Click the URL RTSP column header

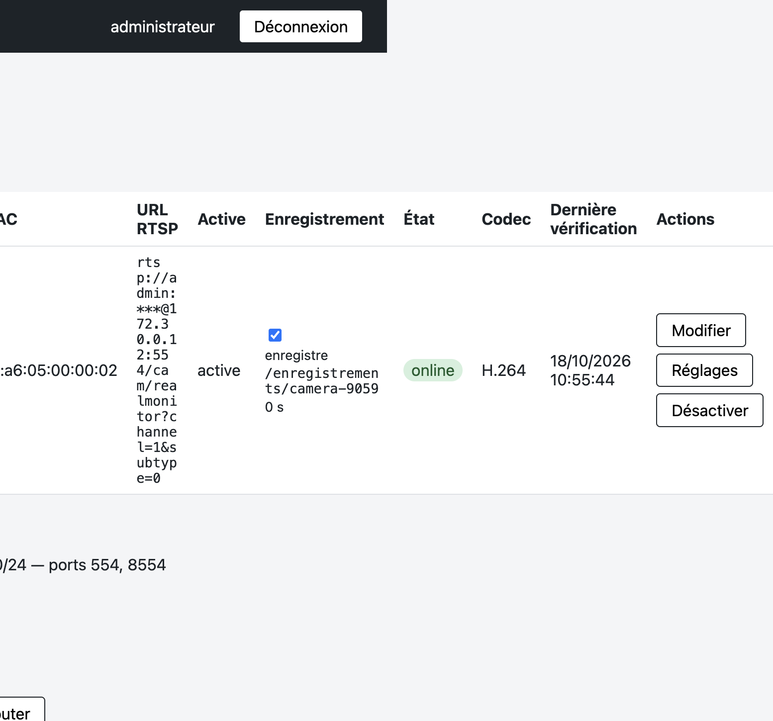pos(157,219)
